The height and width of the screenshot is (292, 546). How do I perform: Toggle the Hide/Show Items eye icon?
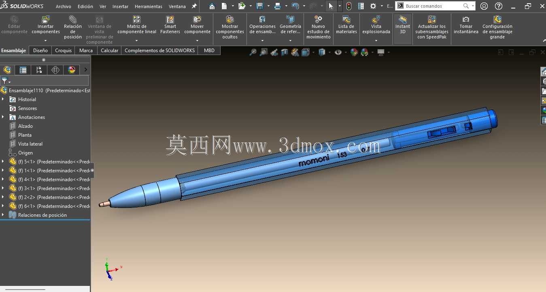coord(338,52)
